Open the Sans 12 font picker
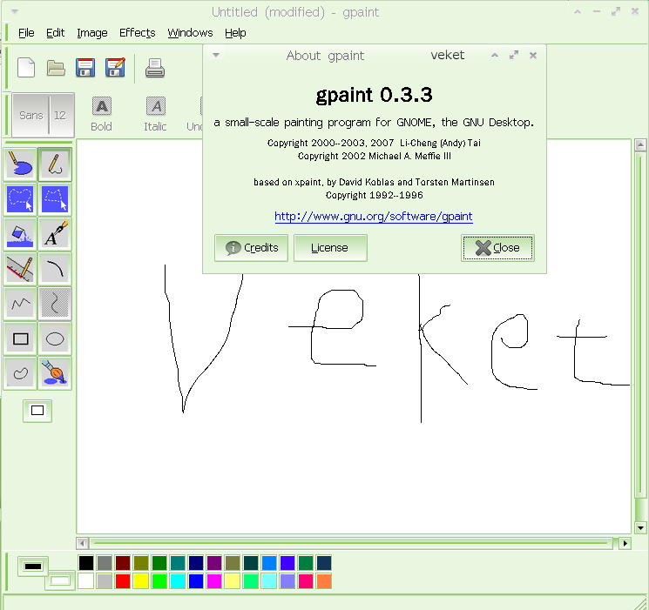Viewport: 649px width, 610px height. point(43,115)
